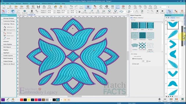Expand Customize Design toolbox
Viewport: 186px width, 104px height.
(x=8, y=21)
